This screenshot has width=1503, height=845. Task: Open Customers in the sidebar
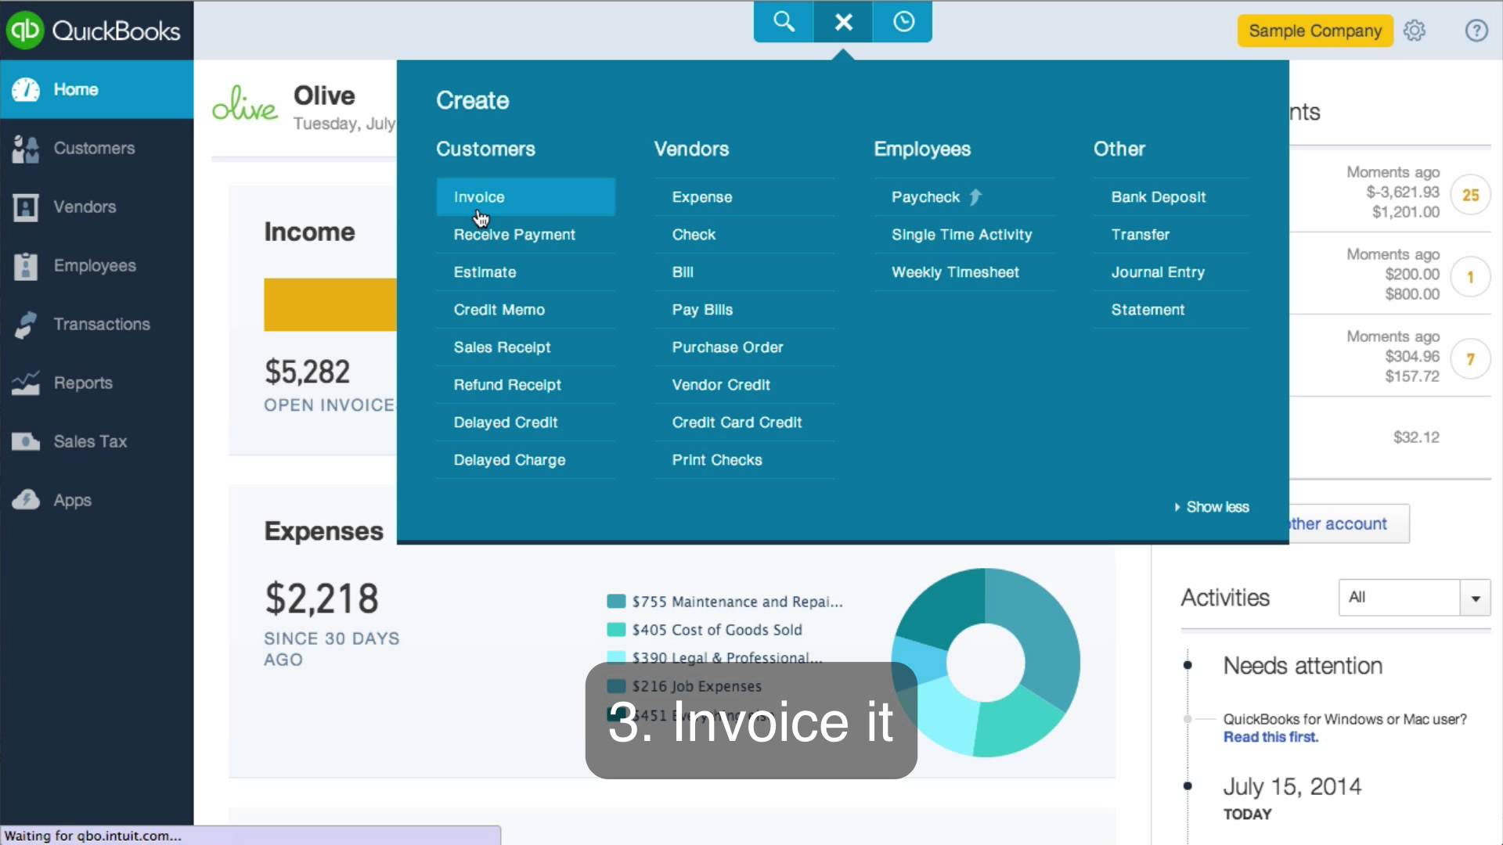[x=97, y=148]
